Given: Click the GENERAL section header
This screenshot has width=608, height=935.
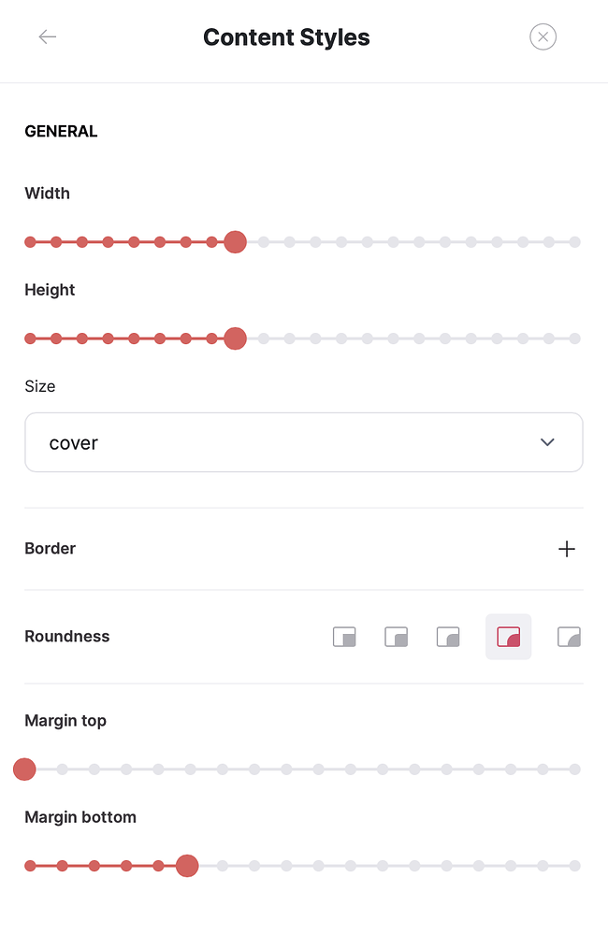Looking at the screenshot, I should (61, 131).
